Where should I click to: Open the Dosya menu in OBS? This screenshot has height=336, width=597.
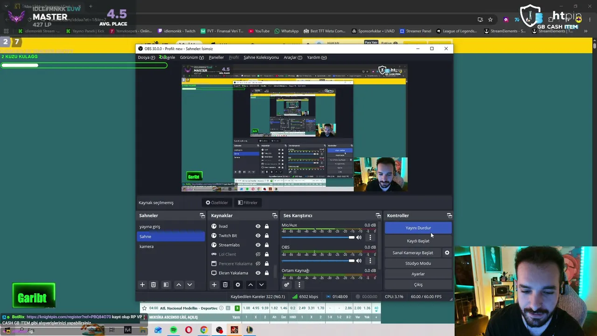click(x=146, y=57)
